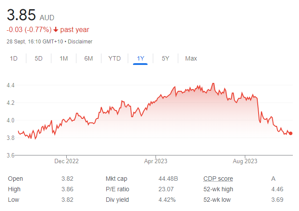Viewport: 299px width, 211px height.
Task: Click the P/E ratio value 23.07
Action: coord(166,189)
